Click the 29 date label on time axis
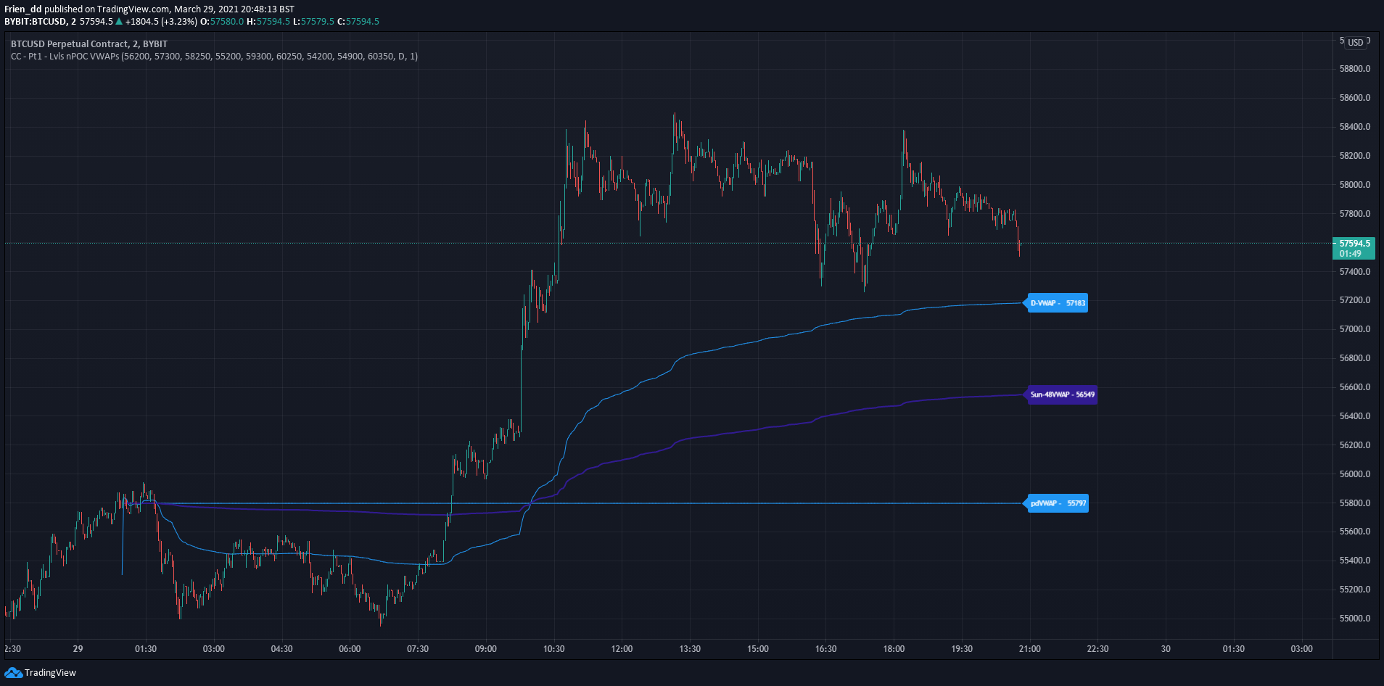The height and width of the screenshot is (686, 1384). pos(78,649)
